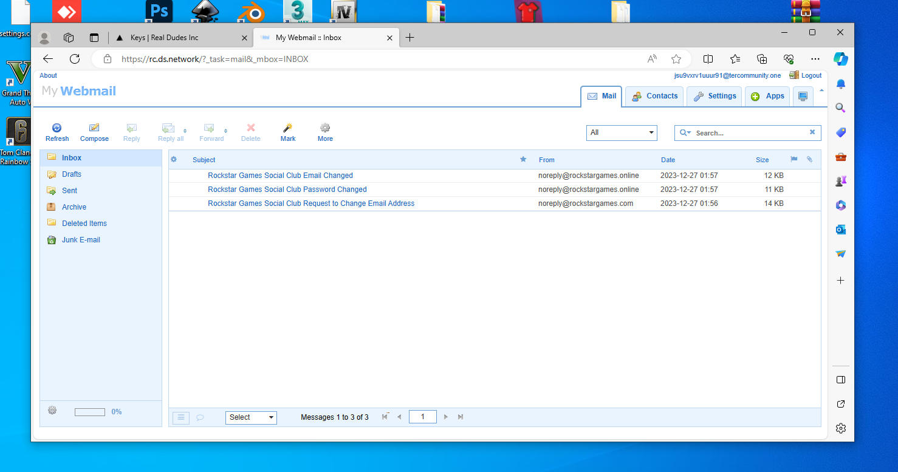Click the browser address bar URL
The height and width of the screenshot is (472, 898).
coord(215,59)
